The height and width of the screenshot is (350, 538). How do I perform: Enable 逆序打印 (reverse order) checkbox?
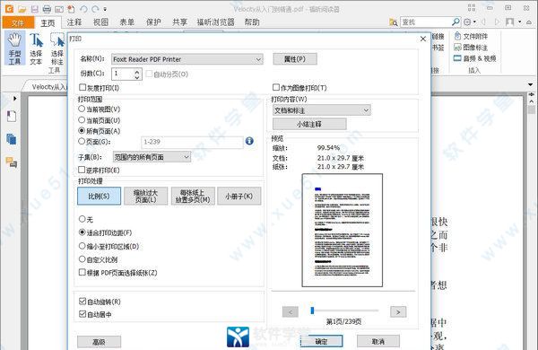(x=82, y=170)
